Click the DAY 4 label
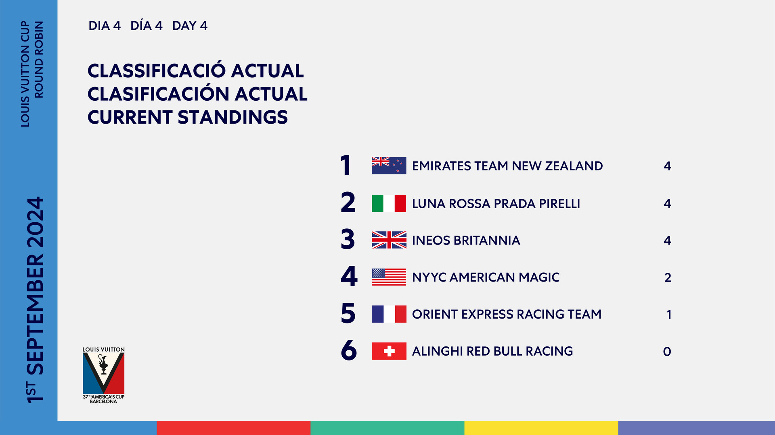This screenshot has height=435, width=775. point(190,26)
